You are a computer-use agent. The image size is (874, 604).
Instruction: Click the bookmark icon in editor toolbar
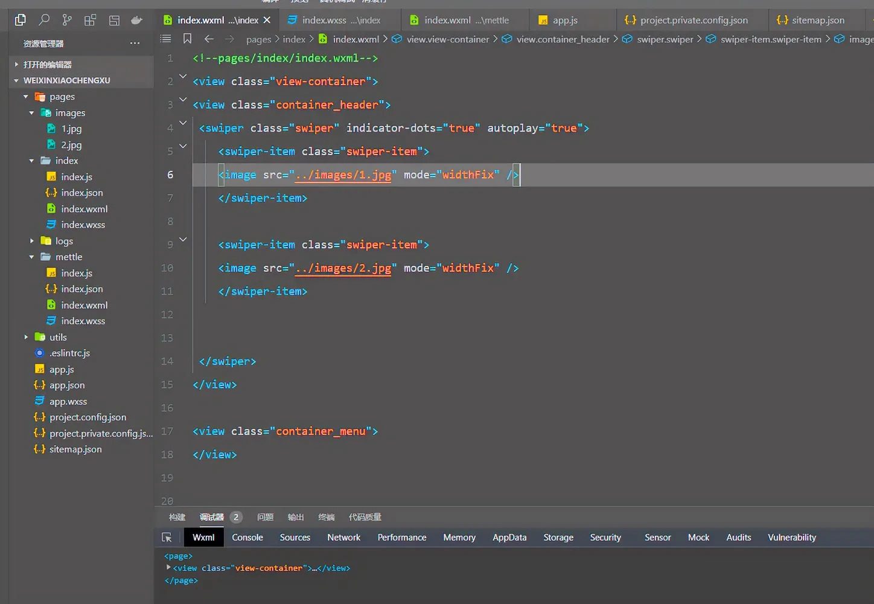click(x=188, y=39)
